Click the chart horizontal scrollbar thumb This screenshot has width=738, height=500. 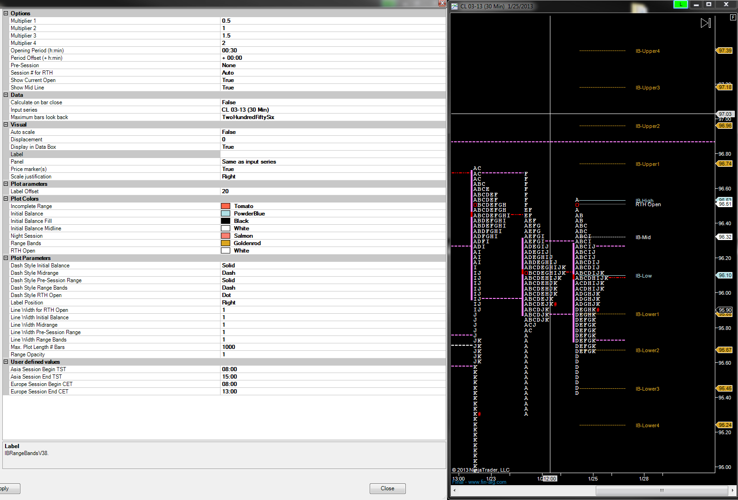pyautogui.click(x=662, y=490)
